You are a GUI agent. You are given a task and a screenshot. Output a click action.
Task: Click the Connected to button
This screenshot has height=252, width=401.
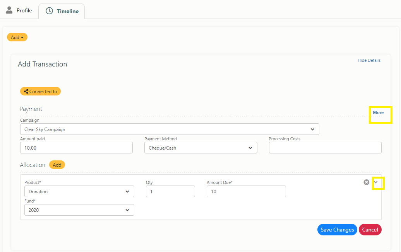(x=40, y=91)
